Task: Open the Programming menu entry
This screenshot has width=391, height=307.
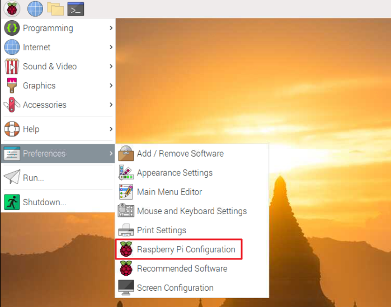Action: [x=58, y=28]
